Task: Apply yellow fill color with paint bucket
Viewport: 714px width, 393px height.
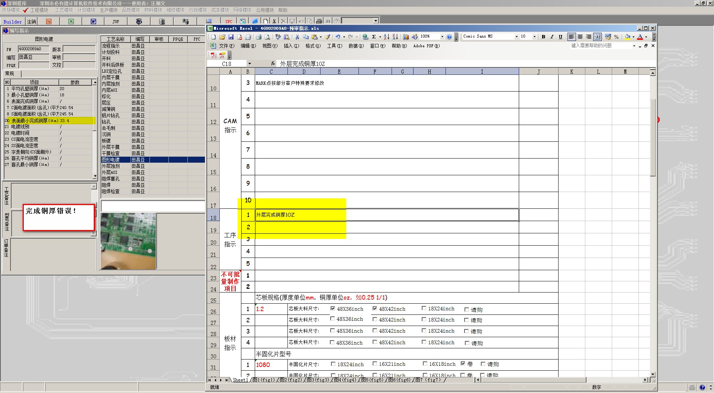Action: click(628, 37)
